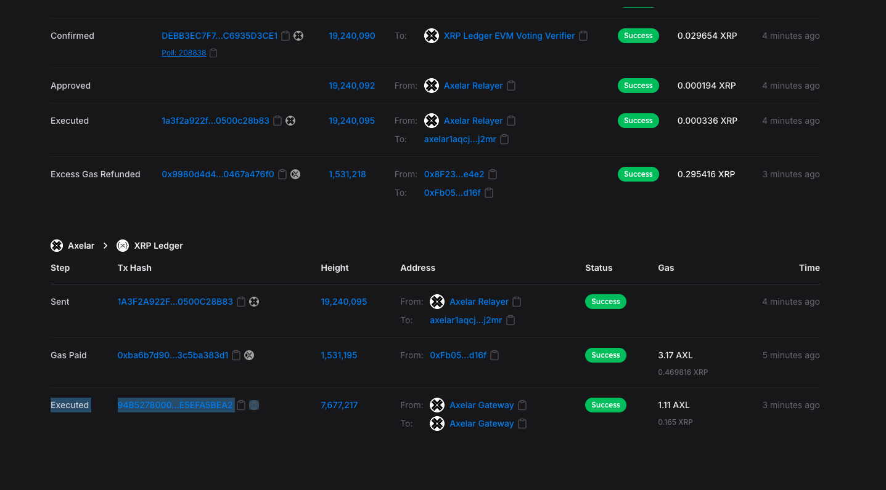Open block 19,240,095 in upper Executed row
This screenshot has height=490, width=886.
(352, 121)
